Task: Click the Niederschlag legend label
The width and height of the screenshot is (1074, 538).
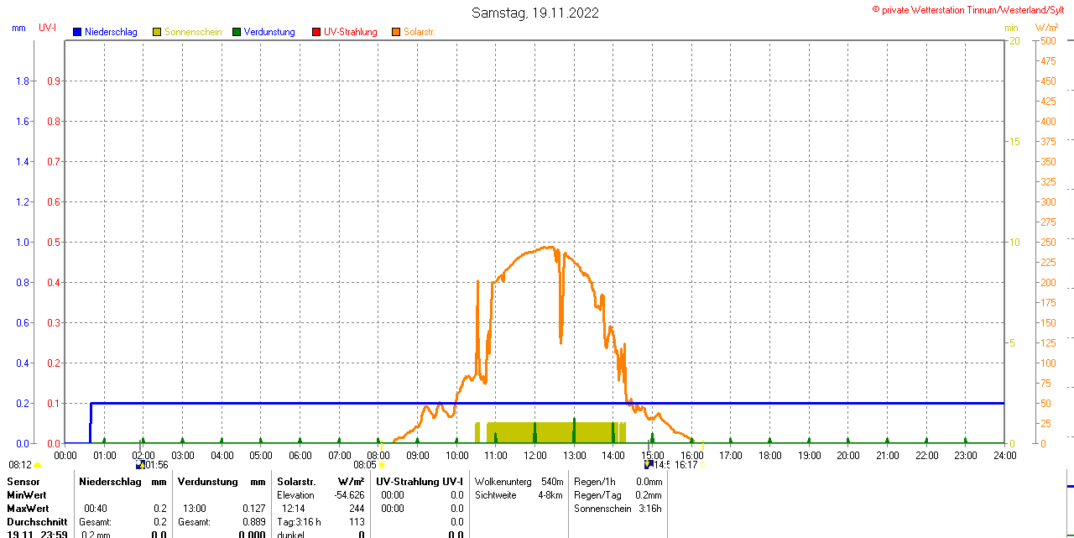Action: [x=111, y=32]
